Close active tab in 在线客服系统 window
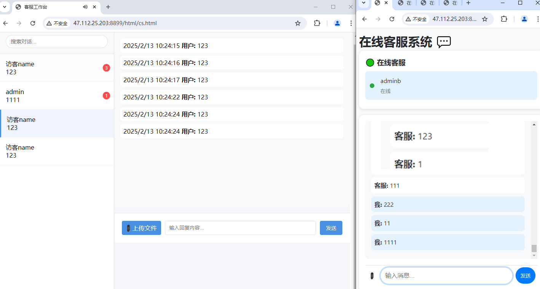This screenshot has width=540, height=289. (x=386, y=3)
